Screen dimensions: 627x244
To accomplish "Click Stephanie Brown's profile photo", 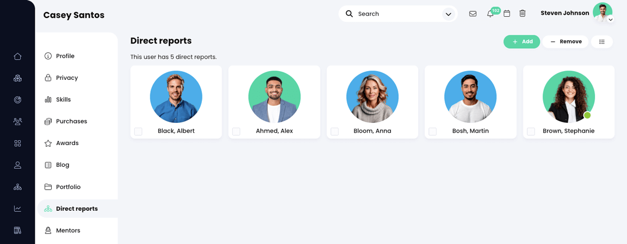I will tap(569, 97).
